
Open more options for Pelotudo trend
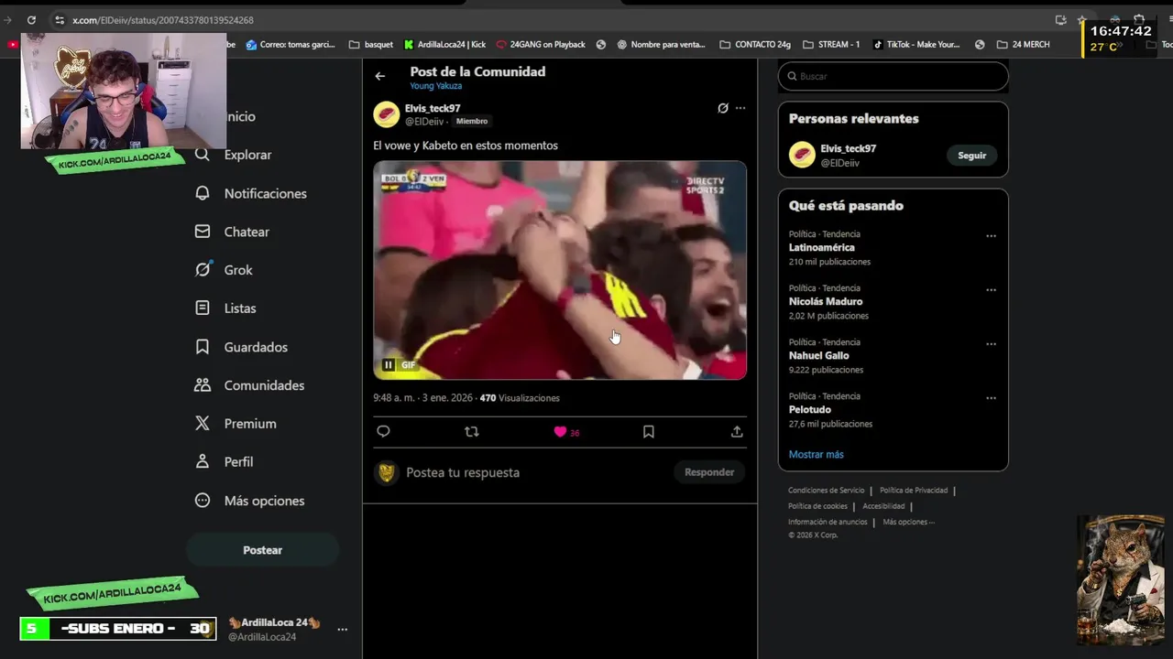click(991, 398)
